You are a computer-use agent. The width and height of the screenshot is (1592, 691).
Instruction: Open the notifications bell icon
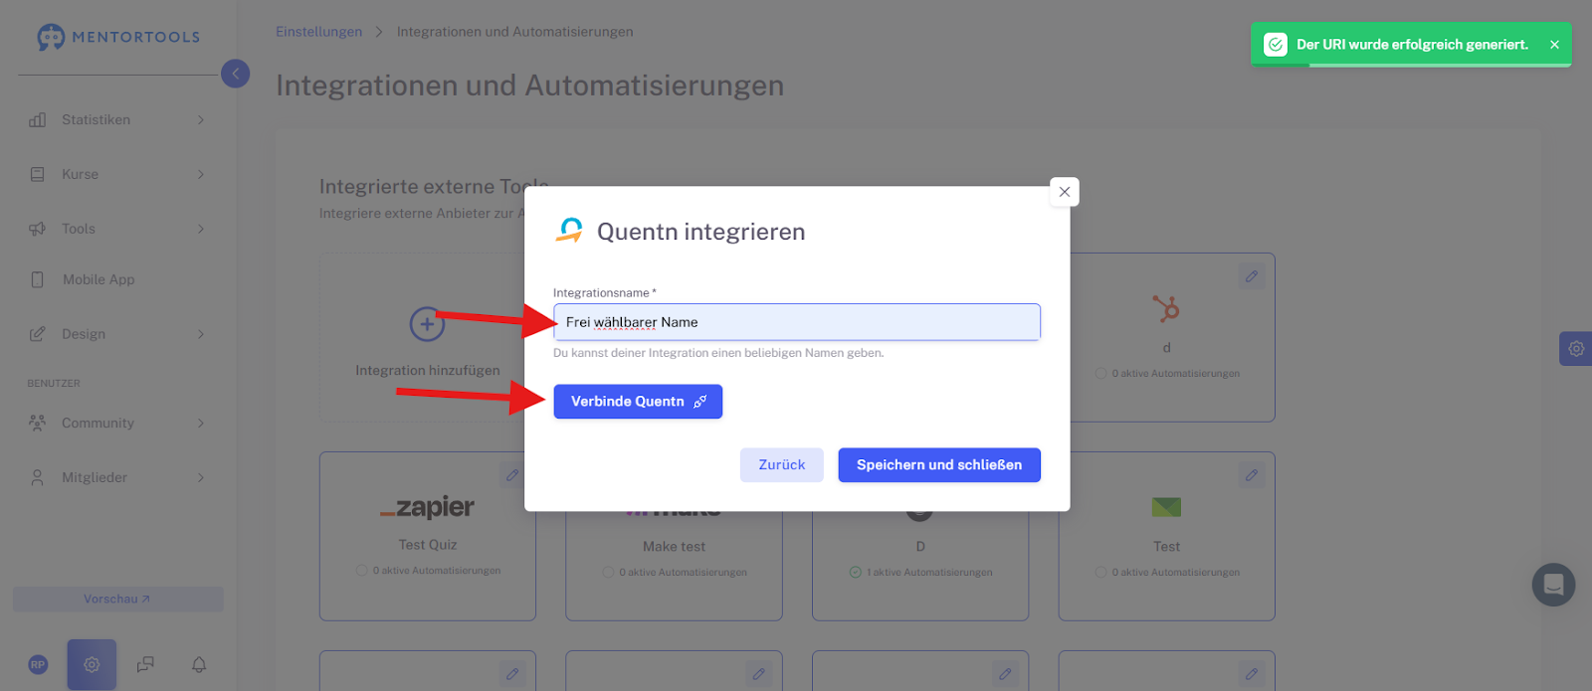click(199, 664)
